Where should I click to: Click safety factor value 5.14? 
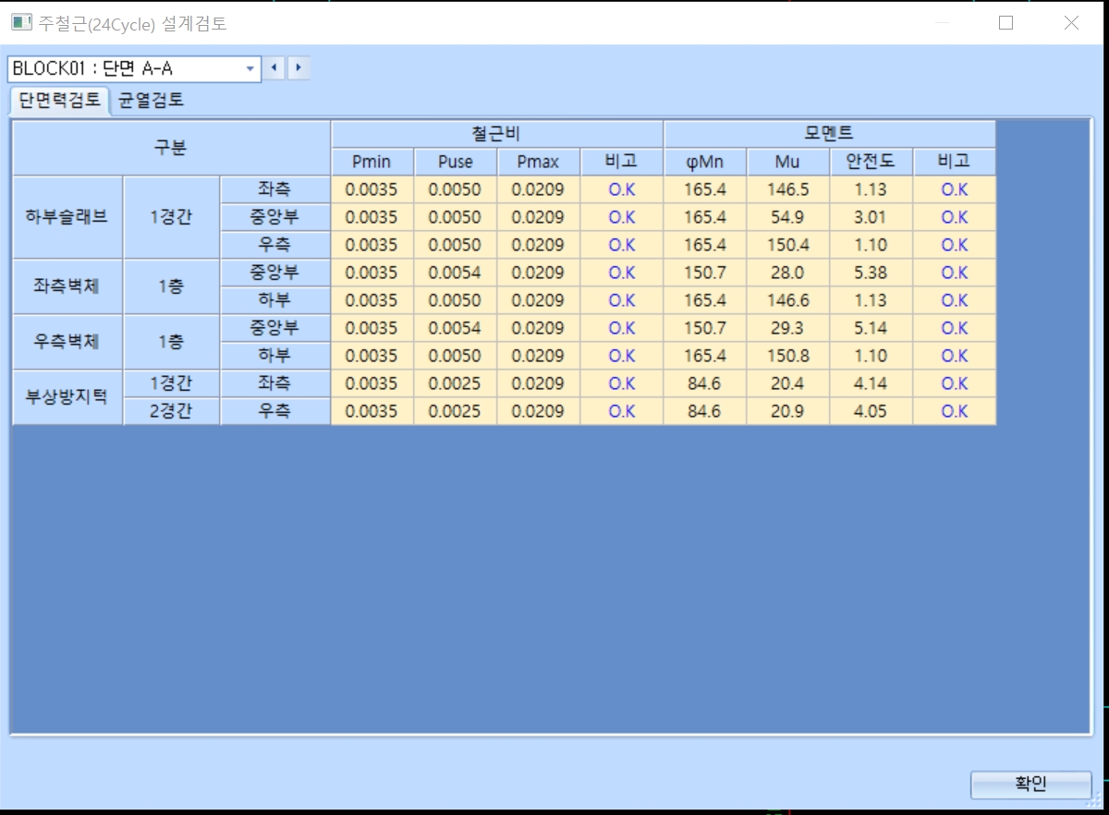click(x=871, y=328)
